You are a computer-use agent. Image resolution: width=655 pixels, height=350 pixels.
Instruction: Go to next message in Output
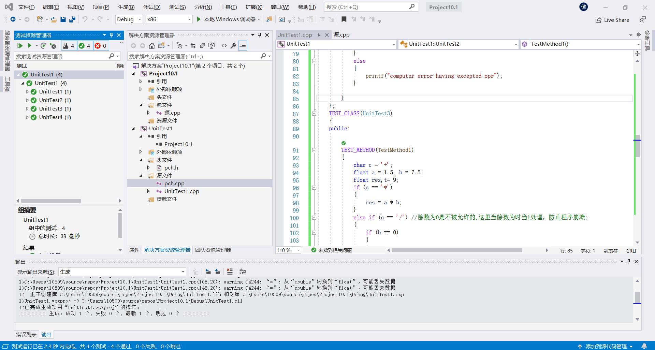217,272
